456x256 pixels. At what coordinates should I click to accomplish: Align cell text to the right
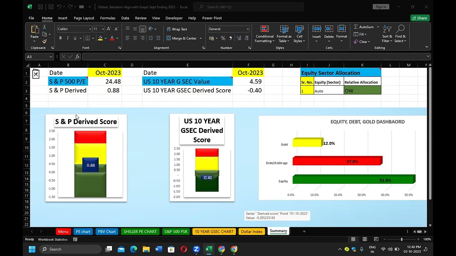pos(142,38)
